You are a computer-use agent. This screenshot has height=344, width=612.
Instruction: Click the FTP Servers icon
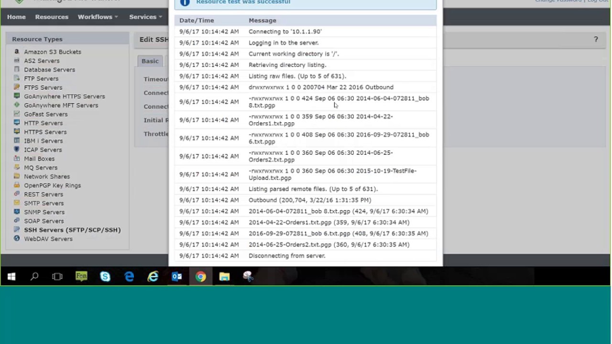tap(17, 78)
